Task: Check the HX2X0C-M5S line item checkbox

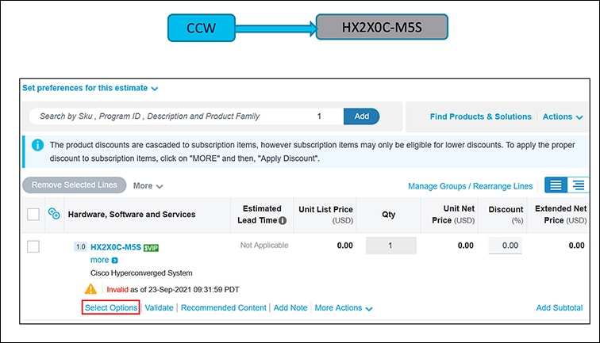Action: (x=33, y=246)
